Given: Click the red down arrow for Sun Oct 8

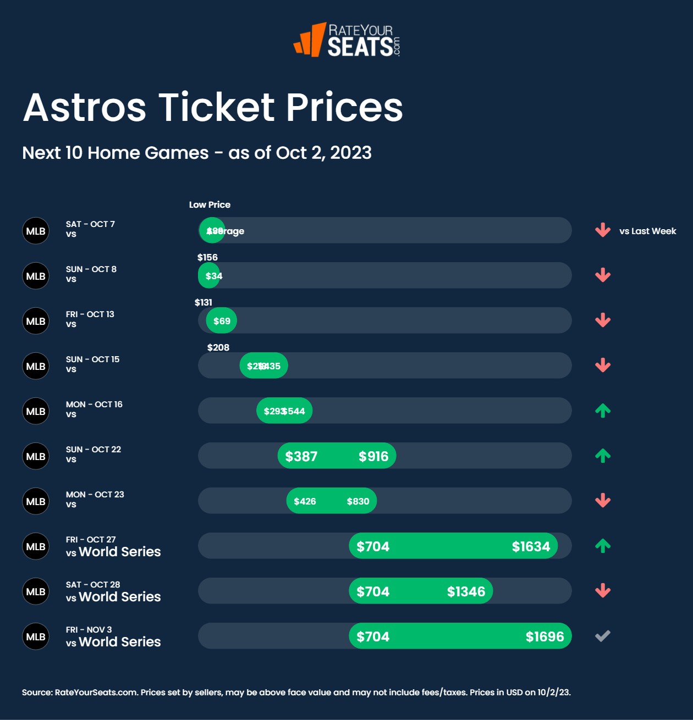Looking at the screenshot, I should tap(603, 275).
